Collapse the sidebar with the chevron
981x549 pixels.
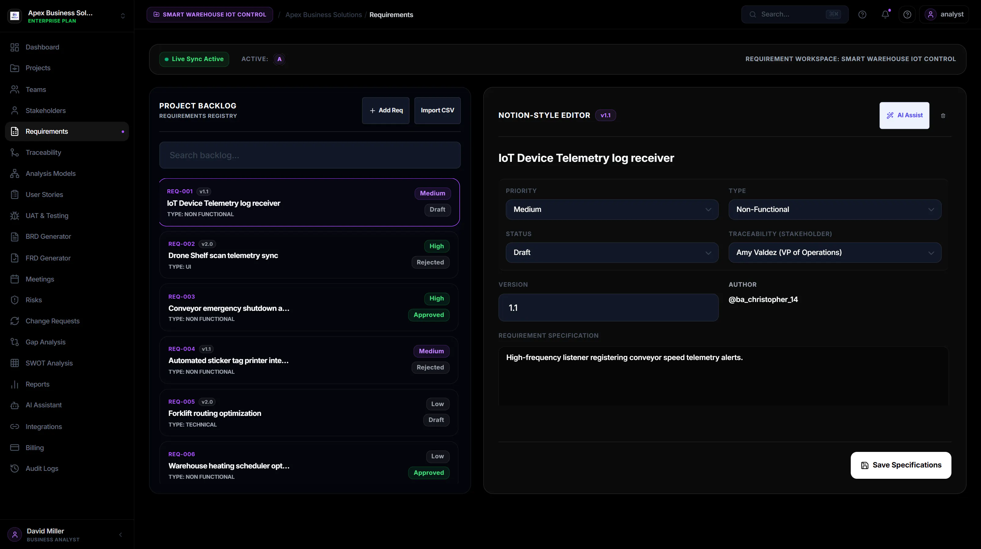120,535
